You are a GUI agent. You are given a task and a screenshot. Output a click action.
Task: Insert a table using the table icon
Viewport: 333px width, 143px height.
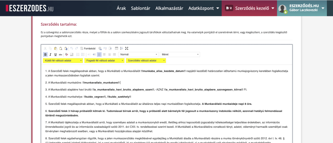[117, 48]
